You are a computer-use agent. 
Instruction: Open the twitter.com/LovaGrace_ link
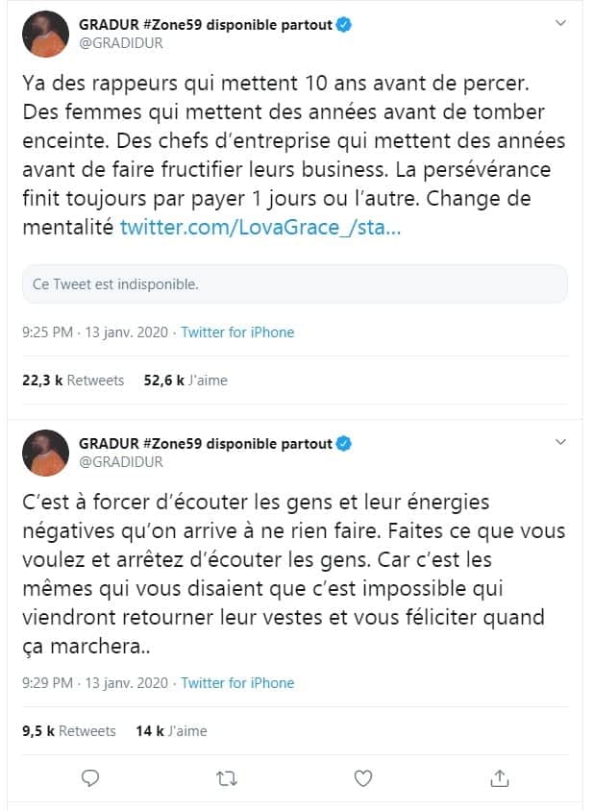[260, 227]
